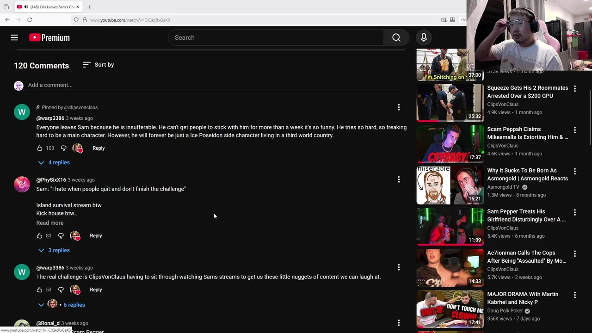Open 'I'm Snitching' video thumbnail
592x333 pixels.
coord(450,65)
